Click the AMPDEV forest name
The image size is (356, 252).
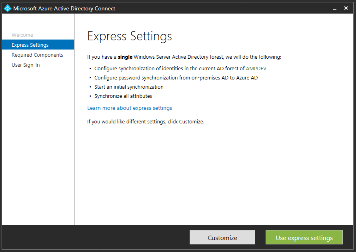pyautogui.click(x=256, y=68)
